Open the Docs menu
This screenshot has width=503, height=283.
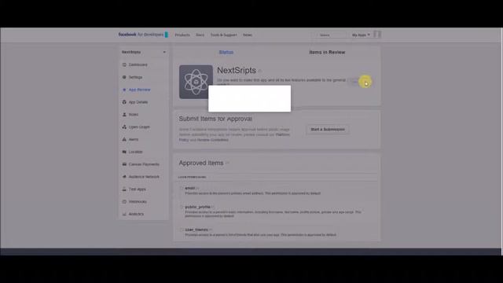200,35
